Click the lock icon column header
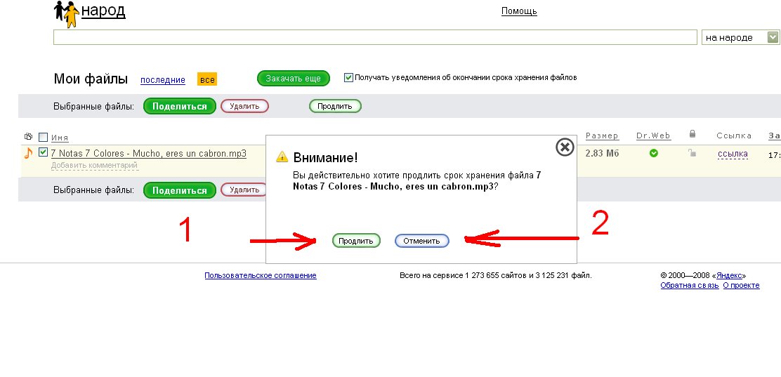 pos(692,133)
